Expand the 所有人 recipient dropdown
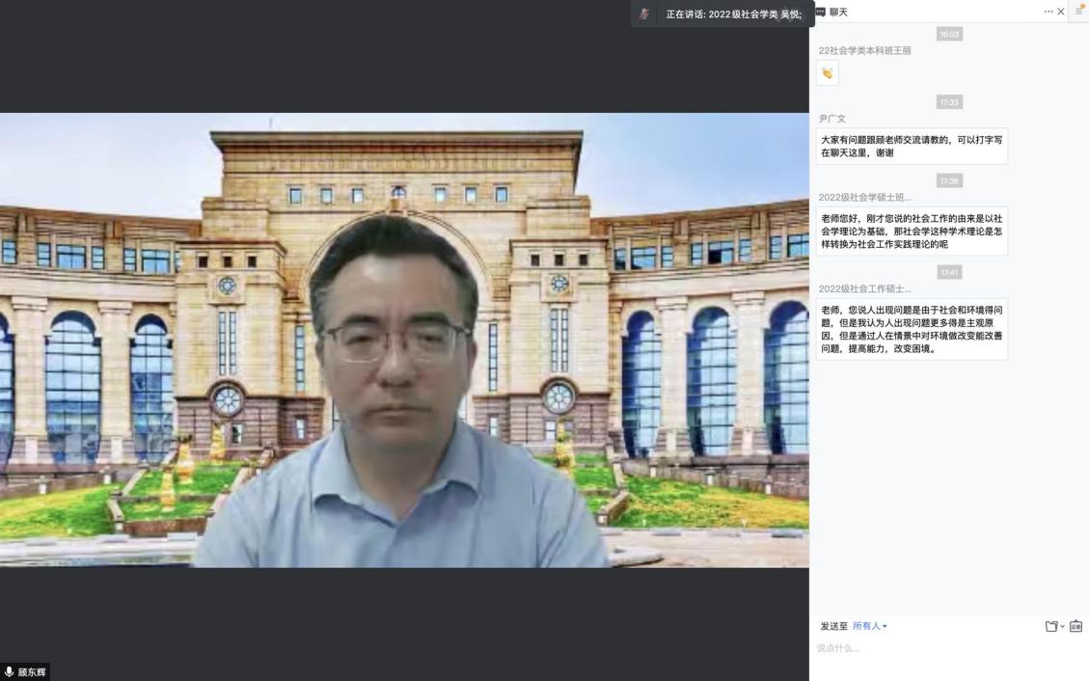 869,626
